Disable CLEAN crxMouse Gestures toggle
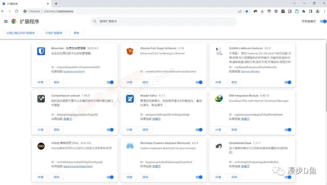Viewport: 327px width, 185px height. tap(288, 82)
